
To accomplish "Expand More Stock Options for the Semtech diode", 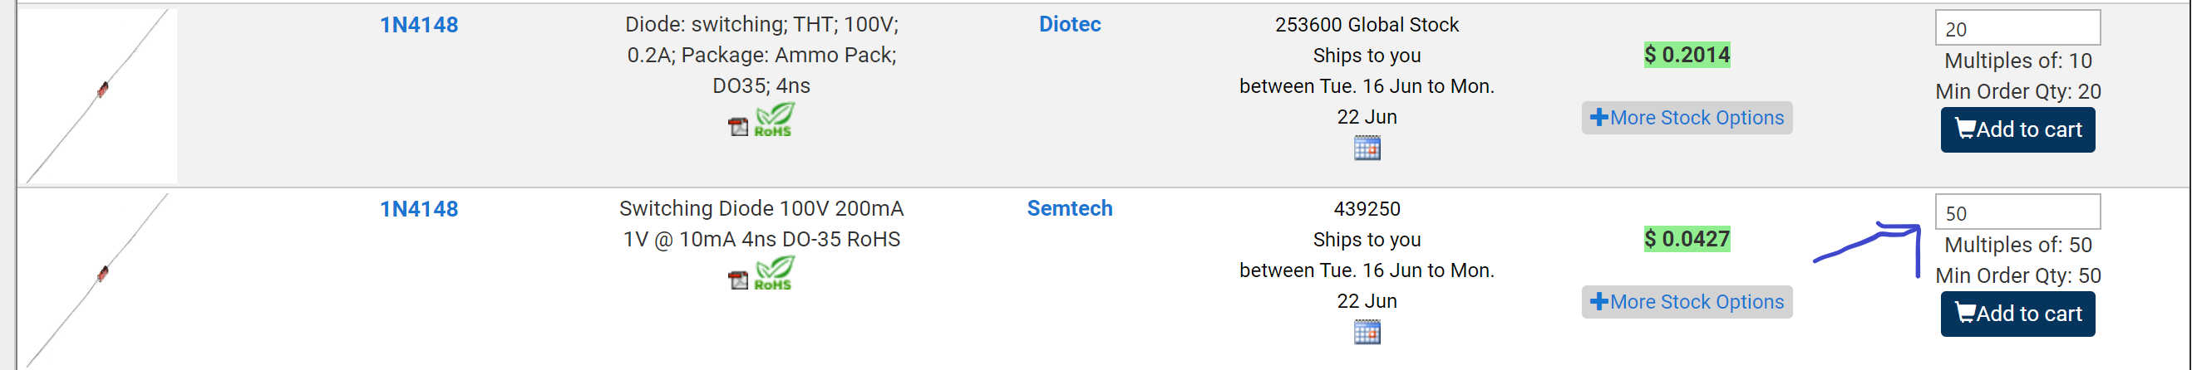I will tap(1687, 302).
